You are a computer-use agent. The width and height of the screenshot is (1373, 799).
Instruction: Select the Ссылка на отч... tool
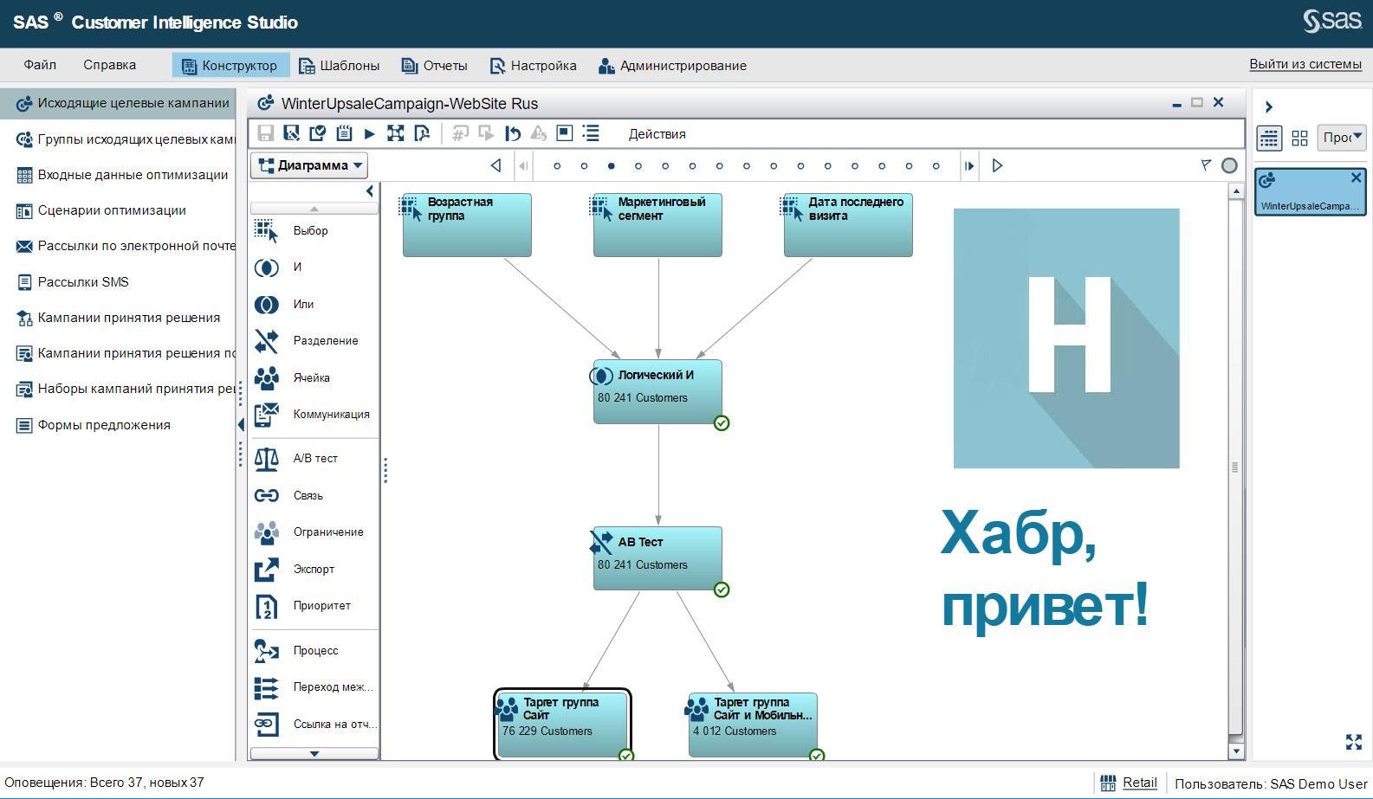point(314,725)
